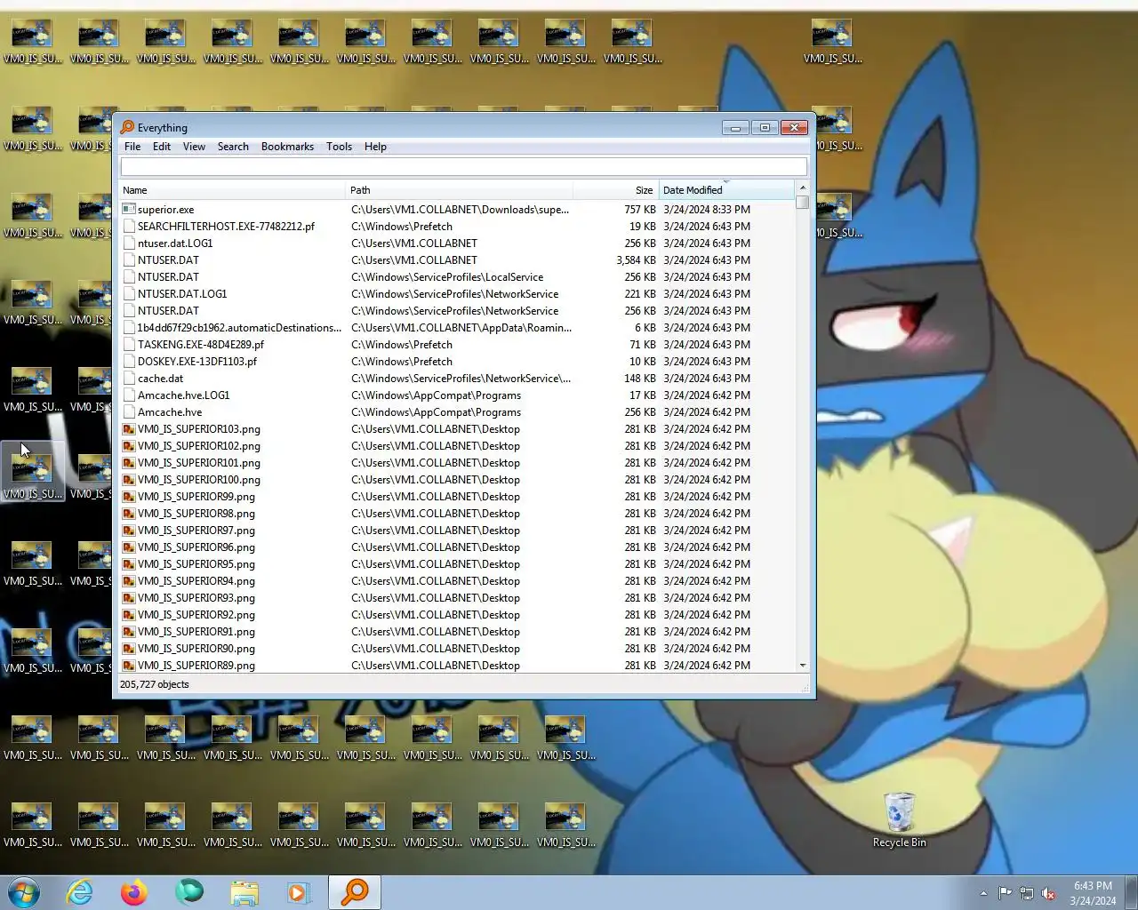This screenshot has height=910, width=1138.
Task: Select the ntuser.dat.LOG1 file icon
Action: (x=129, y=243)
